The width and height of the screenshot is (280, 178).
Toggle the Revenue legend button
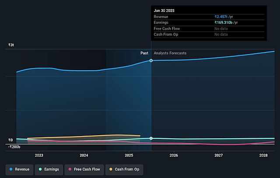click(x=19, y=169)
